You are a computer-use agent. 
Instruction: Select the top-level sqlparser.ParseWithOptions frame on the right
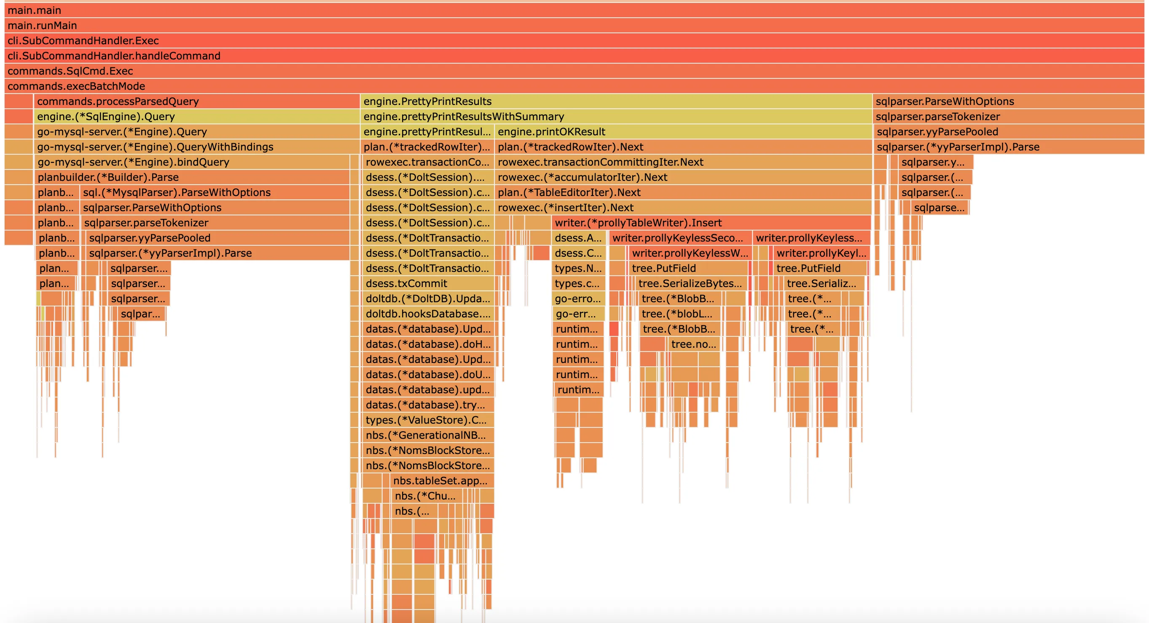pos(1008,101)
